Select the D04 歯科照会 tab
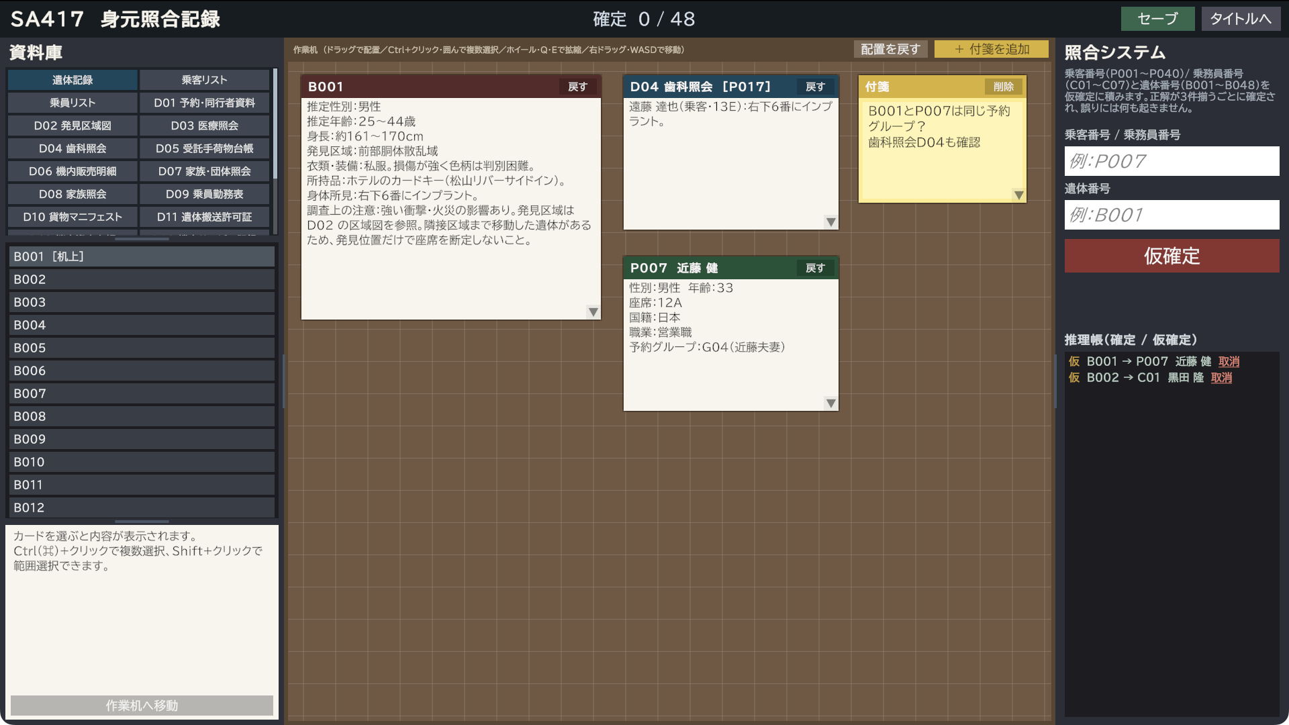 73,148
